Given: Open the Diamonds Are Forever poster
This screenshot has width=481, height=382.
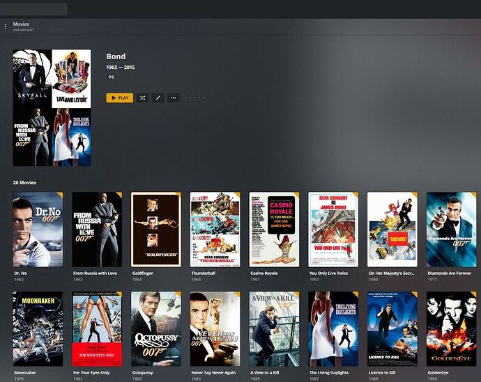Looking at the screenshot, I should 452,230.
